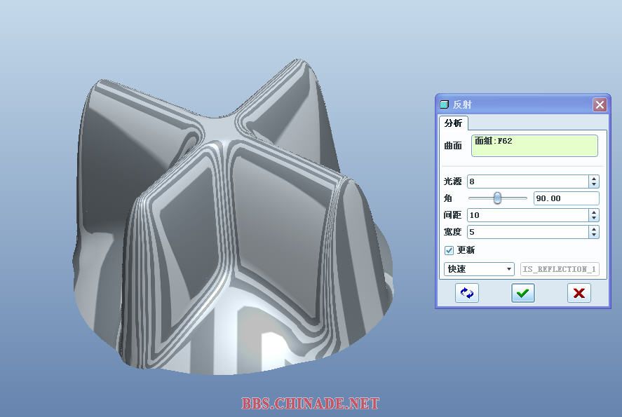The width and height of the screenshot is (622, 417).
Task: Select the 分析 tab
Action: (x=454, y=123)
